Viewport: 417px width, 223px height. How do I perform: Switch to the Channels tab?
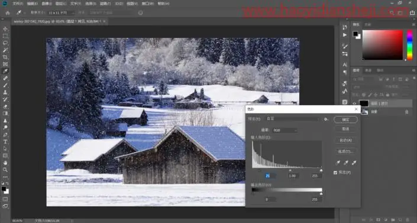(368, 70)
